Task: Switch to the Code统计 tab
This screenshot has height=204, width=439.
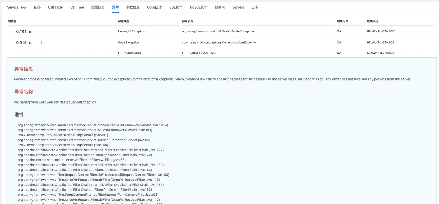Action: 154,7
